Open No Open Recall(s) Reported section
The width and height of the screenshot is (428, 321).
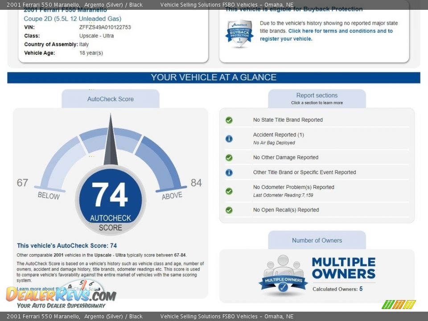pyautogui.click(x=286, y=210)
